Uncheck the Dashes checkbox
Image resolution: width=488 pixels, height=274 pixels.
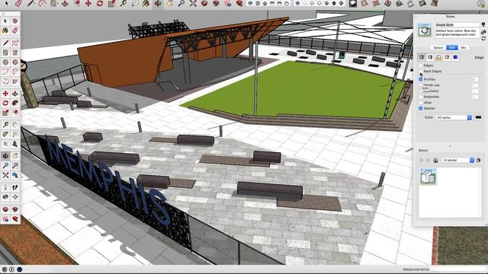tap(421, 108)
